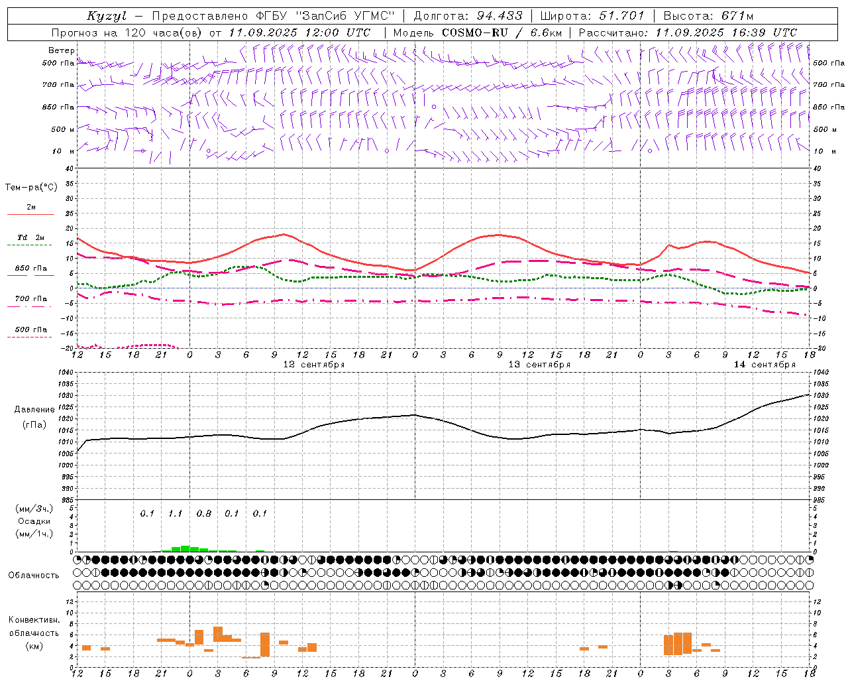Click the 'Td 2м' dew point legend entry

30,237
